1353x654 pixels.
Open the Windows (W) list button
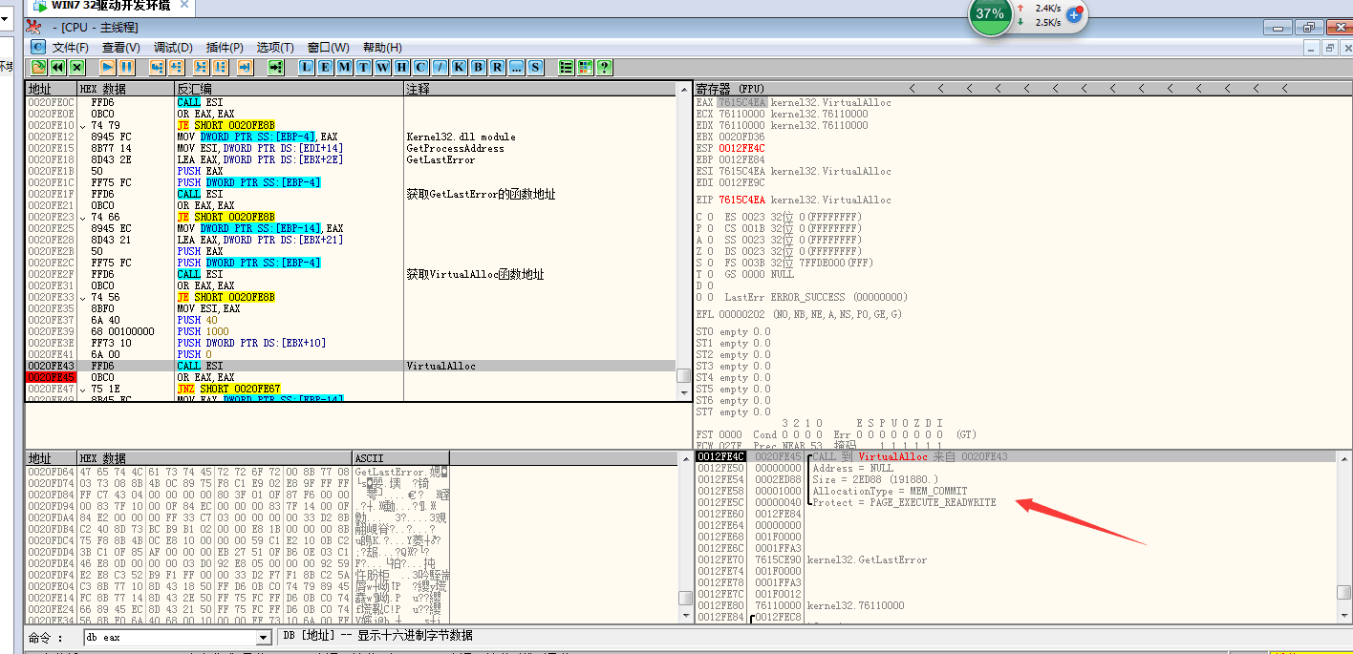(x=383, y=67)
